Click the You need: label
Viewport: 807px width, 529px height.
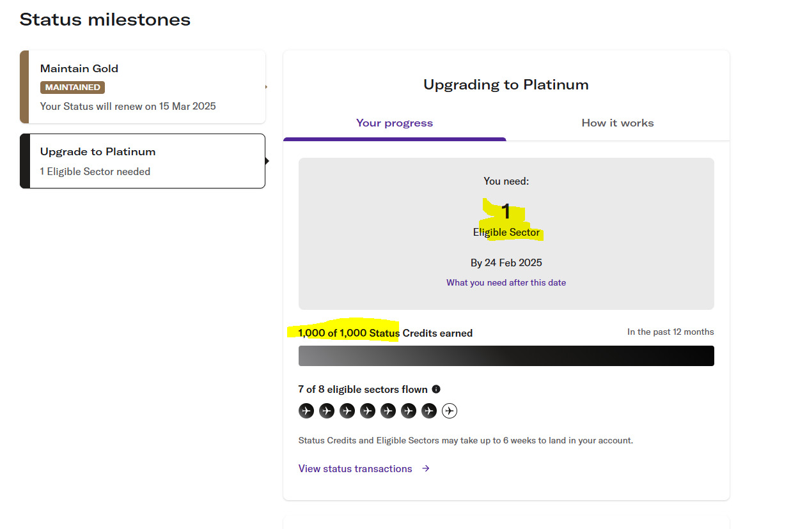click(506, 181)
